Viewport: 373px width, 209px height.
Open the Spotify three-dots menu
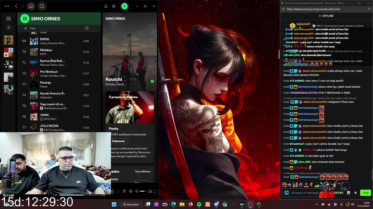coord(7,6)
